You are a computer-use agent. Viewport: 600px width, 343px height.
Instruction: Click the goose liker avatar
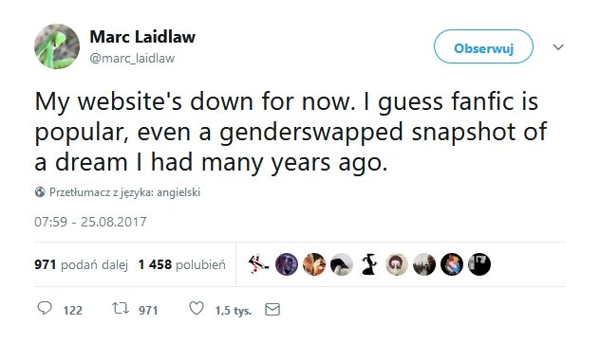(x=342, y=264)
